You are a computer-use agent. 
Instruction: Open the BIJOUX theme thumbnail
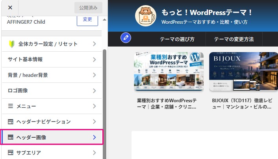(x=243, y=71)
